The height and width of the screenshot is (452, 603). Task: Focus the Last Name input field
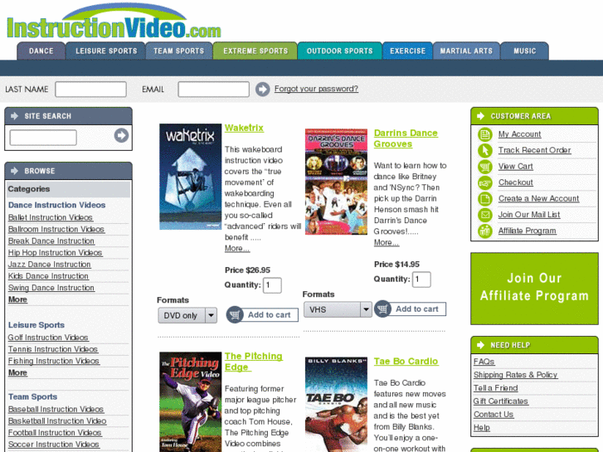pos(90,90)
